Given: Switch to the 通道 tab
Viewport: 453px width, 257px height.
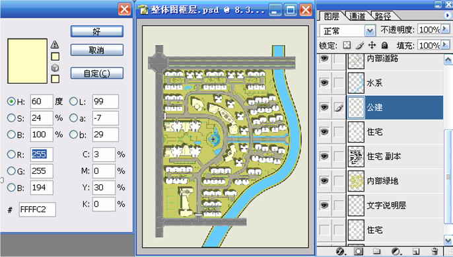Looking at the screenshot, I should pyautogui.click(x=358, y=17).
